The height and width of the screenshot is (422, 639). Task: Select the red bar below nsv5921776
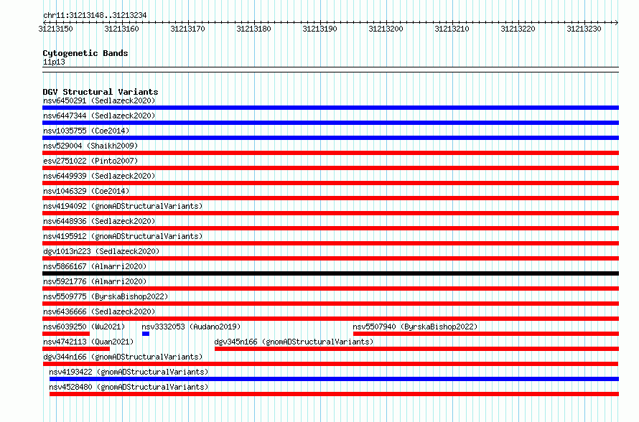pyautogui.click(x=330, y=289)
